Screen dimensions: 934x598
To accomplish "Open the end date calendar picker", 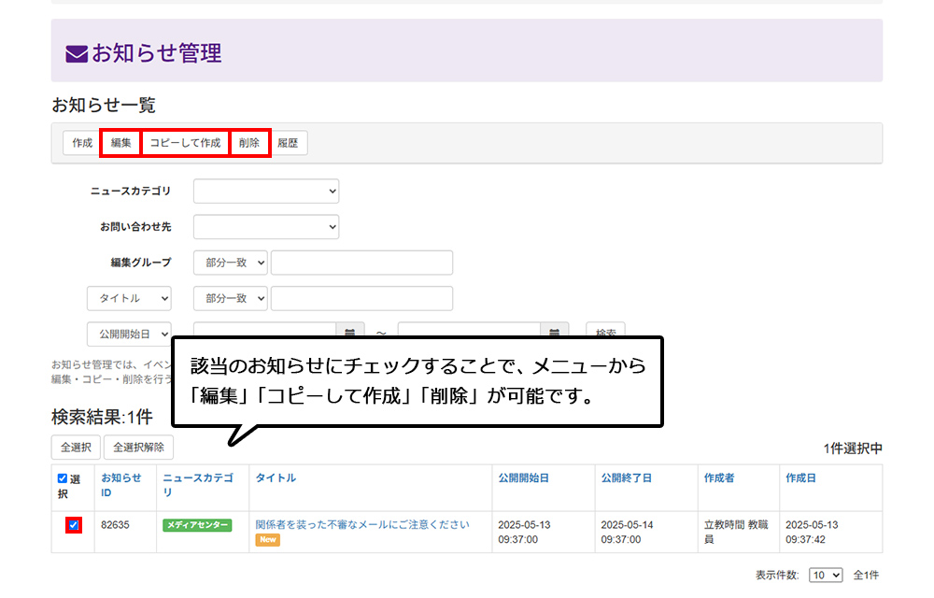I will click(555, 333).
